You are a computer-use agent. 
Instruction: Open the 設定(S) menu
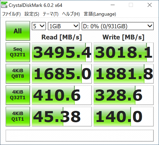[x=32, y=14]
